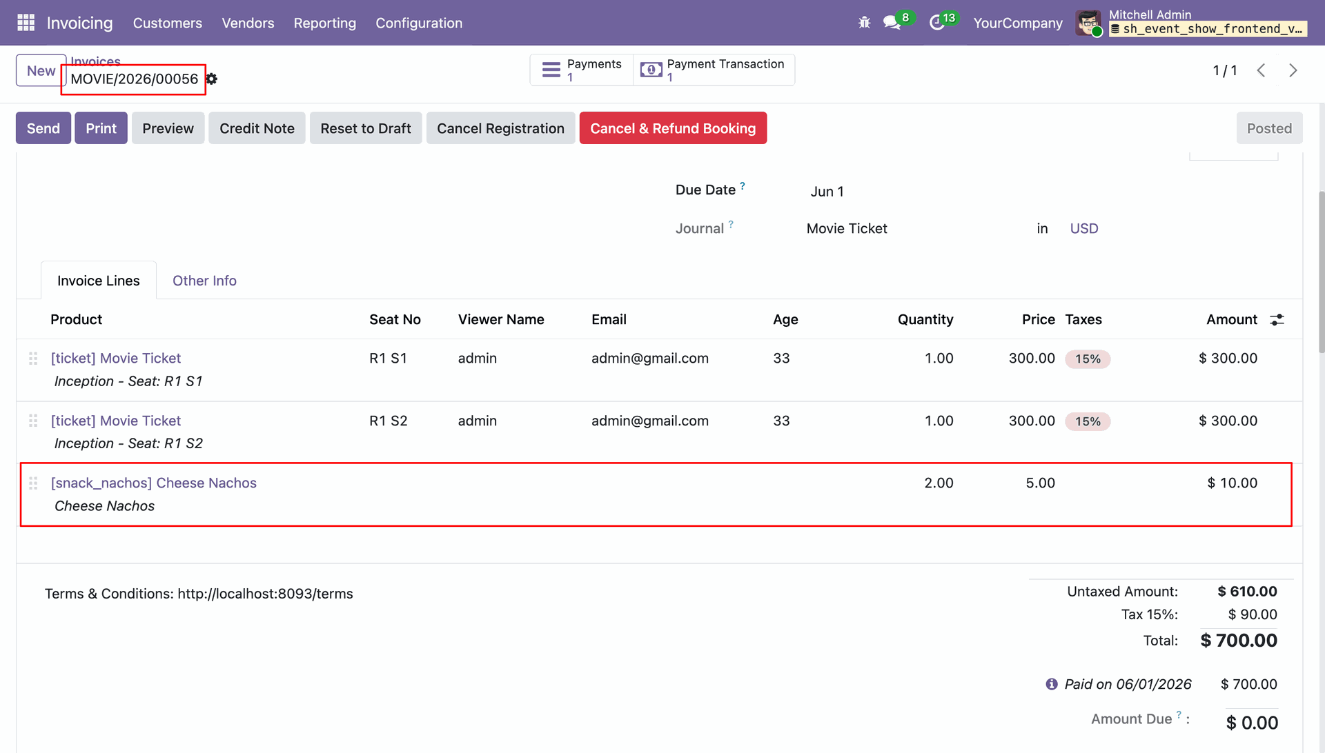Open the conversations chat icon
Viewport: 1325px width, 753px height.
[x=892, y=23]
